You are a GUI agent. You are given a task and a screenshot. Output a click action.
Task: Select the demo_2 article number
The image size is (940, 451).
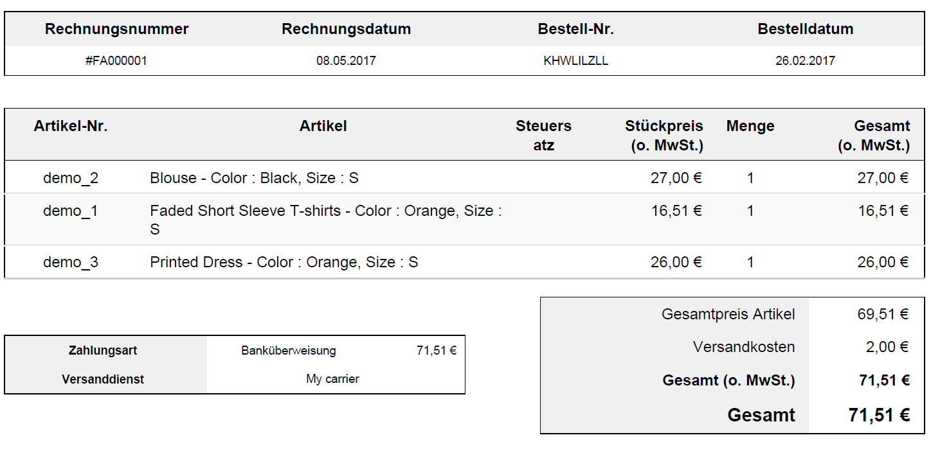[71, 178]
